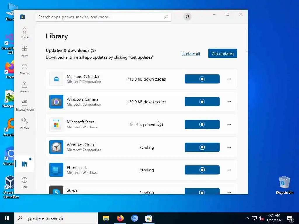Show hidden system tray icons
299x224 pixels.
(x=247, y=218)
